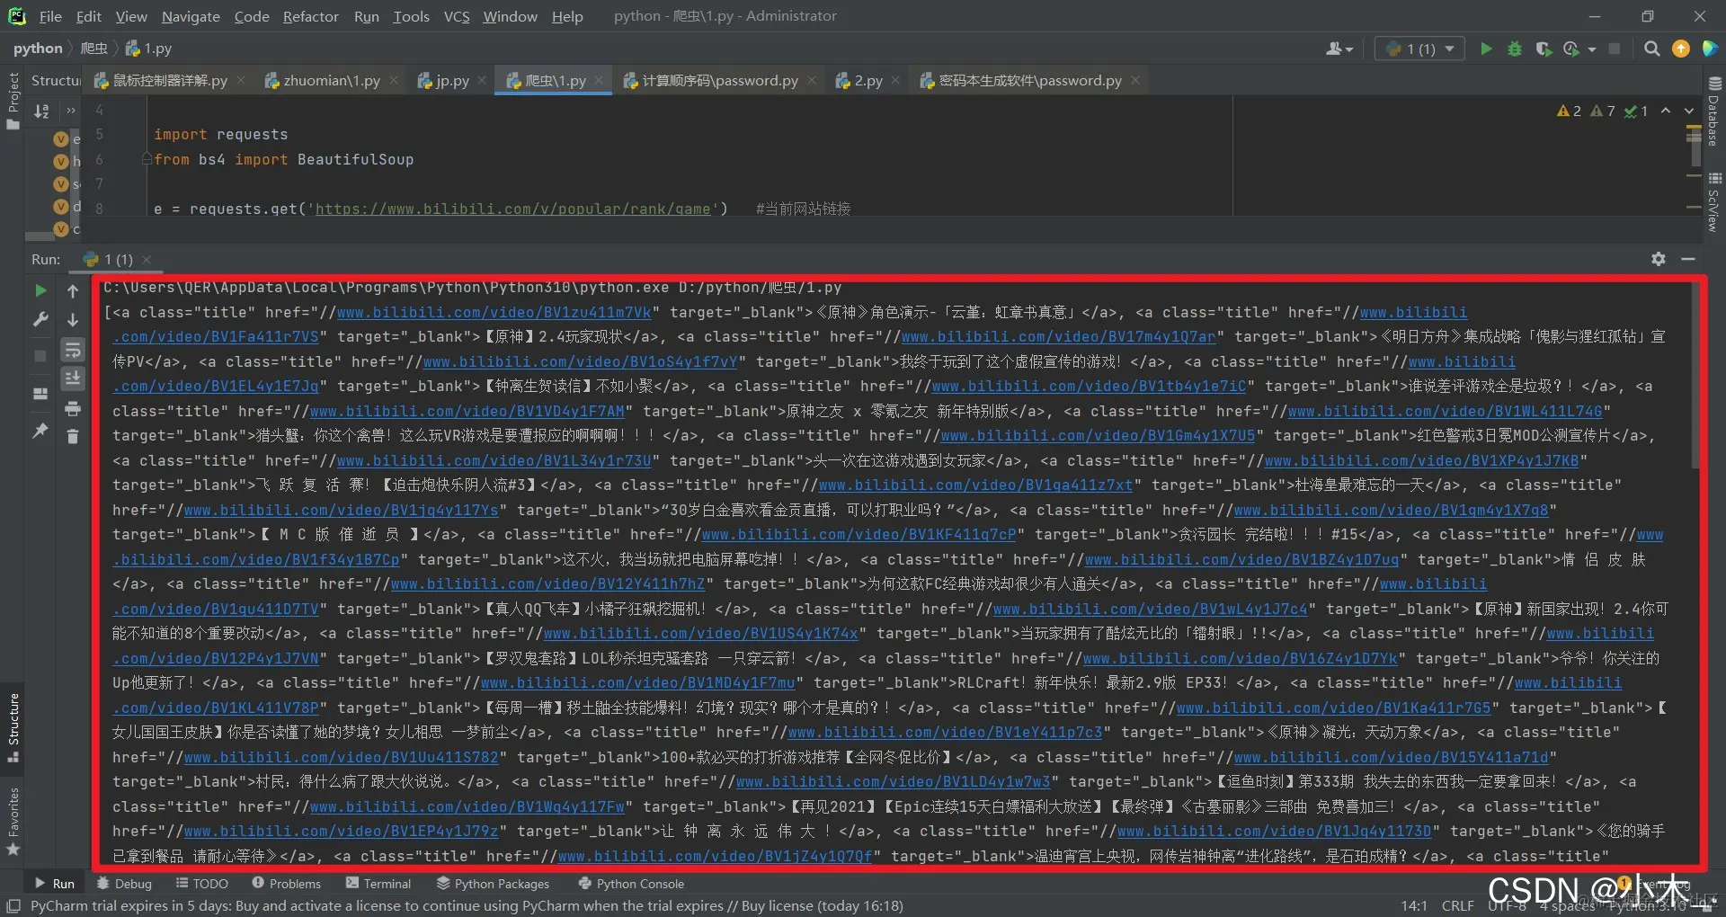Viewport: 1726px width, 917px height.
Task: Toggle soft-wrap in the Run console
Action: (73, 350)
